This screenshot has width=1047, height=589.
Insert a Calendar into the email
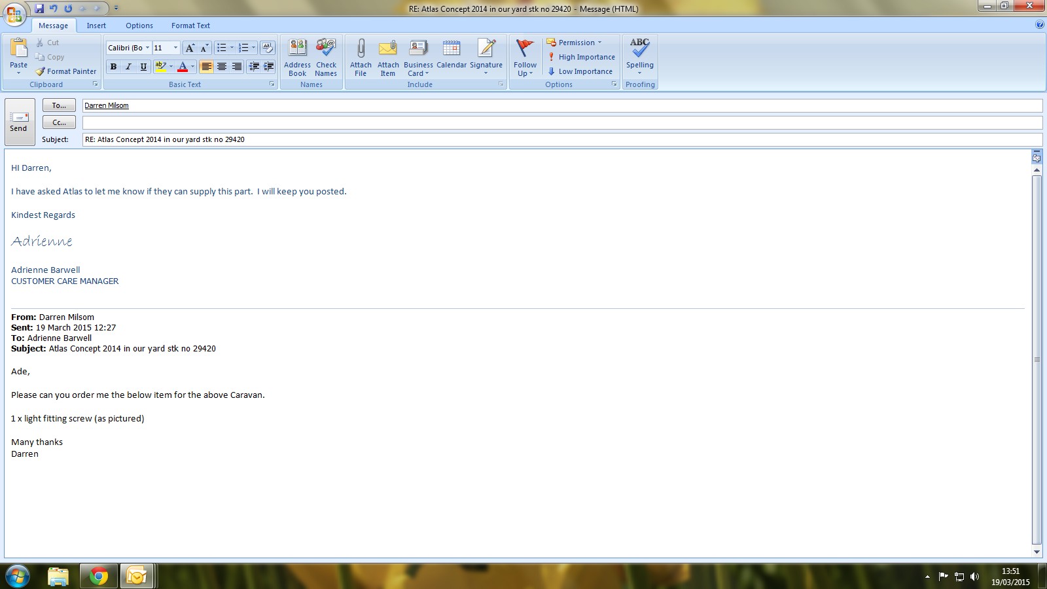point(452,54)
